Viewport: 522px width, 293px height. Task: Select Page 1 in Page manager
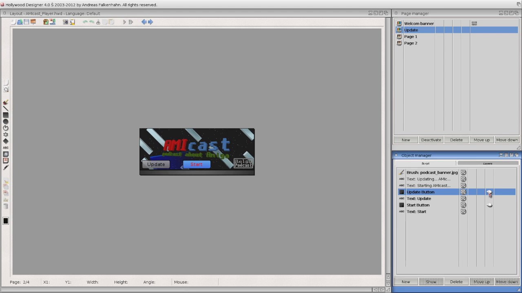coord(456,37)
